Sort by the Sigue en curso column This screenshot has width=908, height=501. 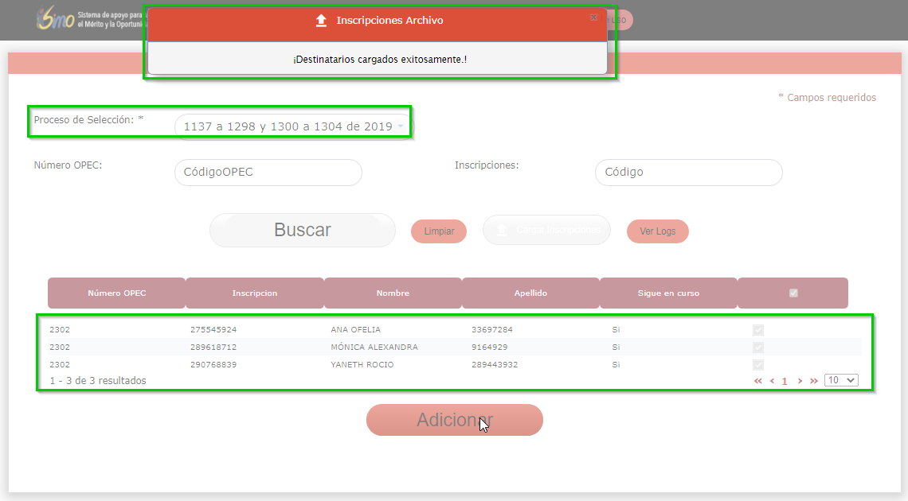click(x=668, y=293)
